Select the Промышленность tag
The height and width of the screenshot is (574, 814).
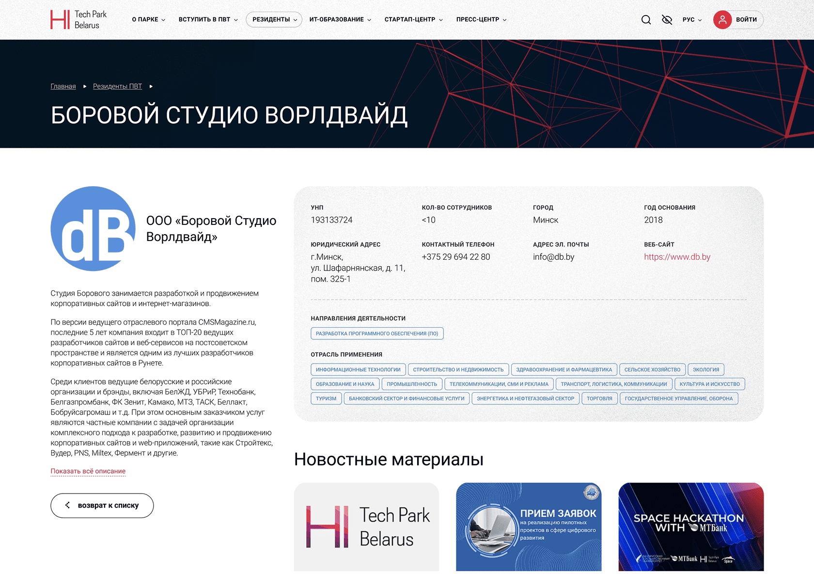pos(412,384)
